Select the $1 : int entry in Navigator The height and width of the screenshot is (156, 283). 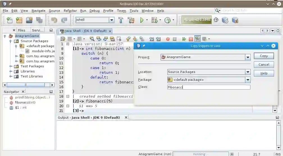(x=20, y=107)
